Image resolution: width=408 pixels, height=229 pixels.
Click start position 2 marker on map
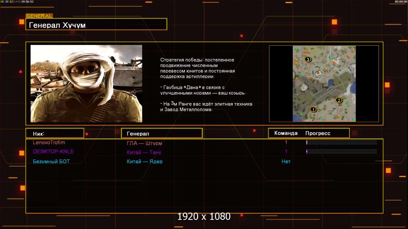click(x=338, y=100)
